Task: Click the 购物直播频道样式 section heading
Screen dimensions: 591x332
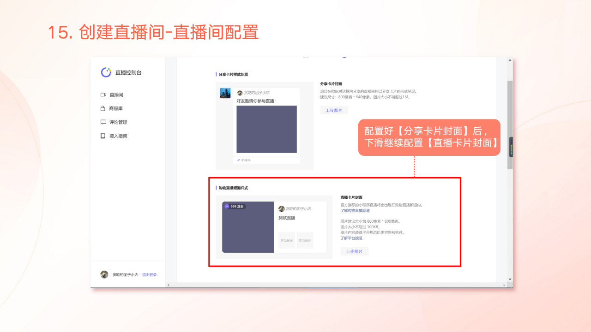Action: 233,188
